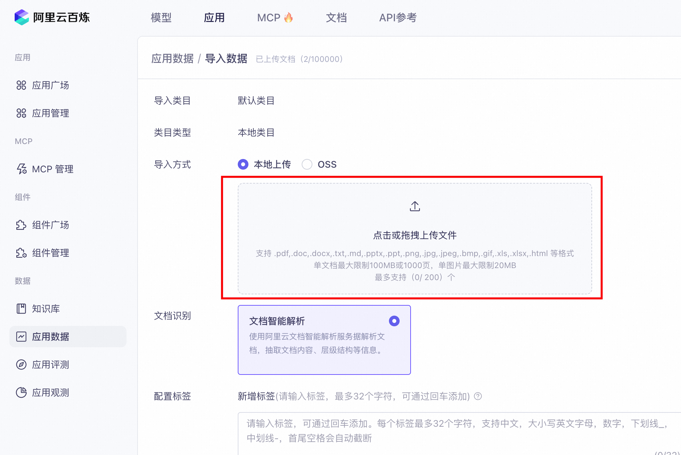The image size is (681, 455).
Task: Open the 模型 top navigation tab
Action: 161,17
